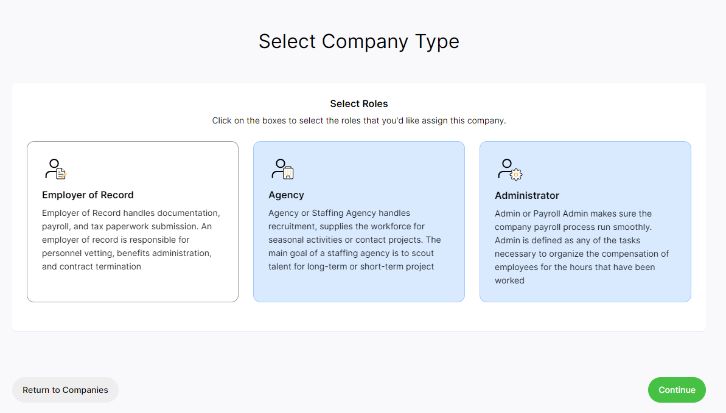The width and height of the screenshot is (726, 413).
Task: Click the Select Roles subtitle
Action: (359, 104)
